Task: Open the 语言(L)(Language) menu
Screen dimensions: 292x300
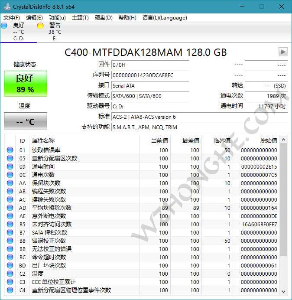Action: click(x=165, y=18)
